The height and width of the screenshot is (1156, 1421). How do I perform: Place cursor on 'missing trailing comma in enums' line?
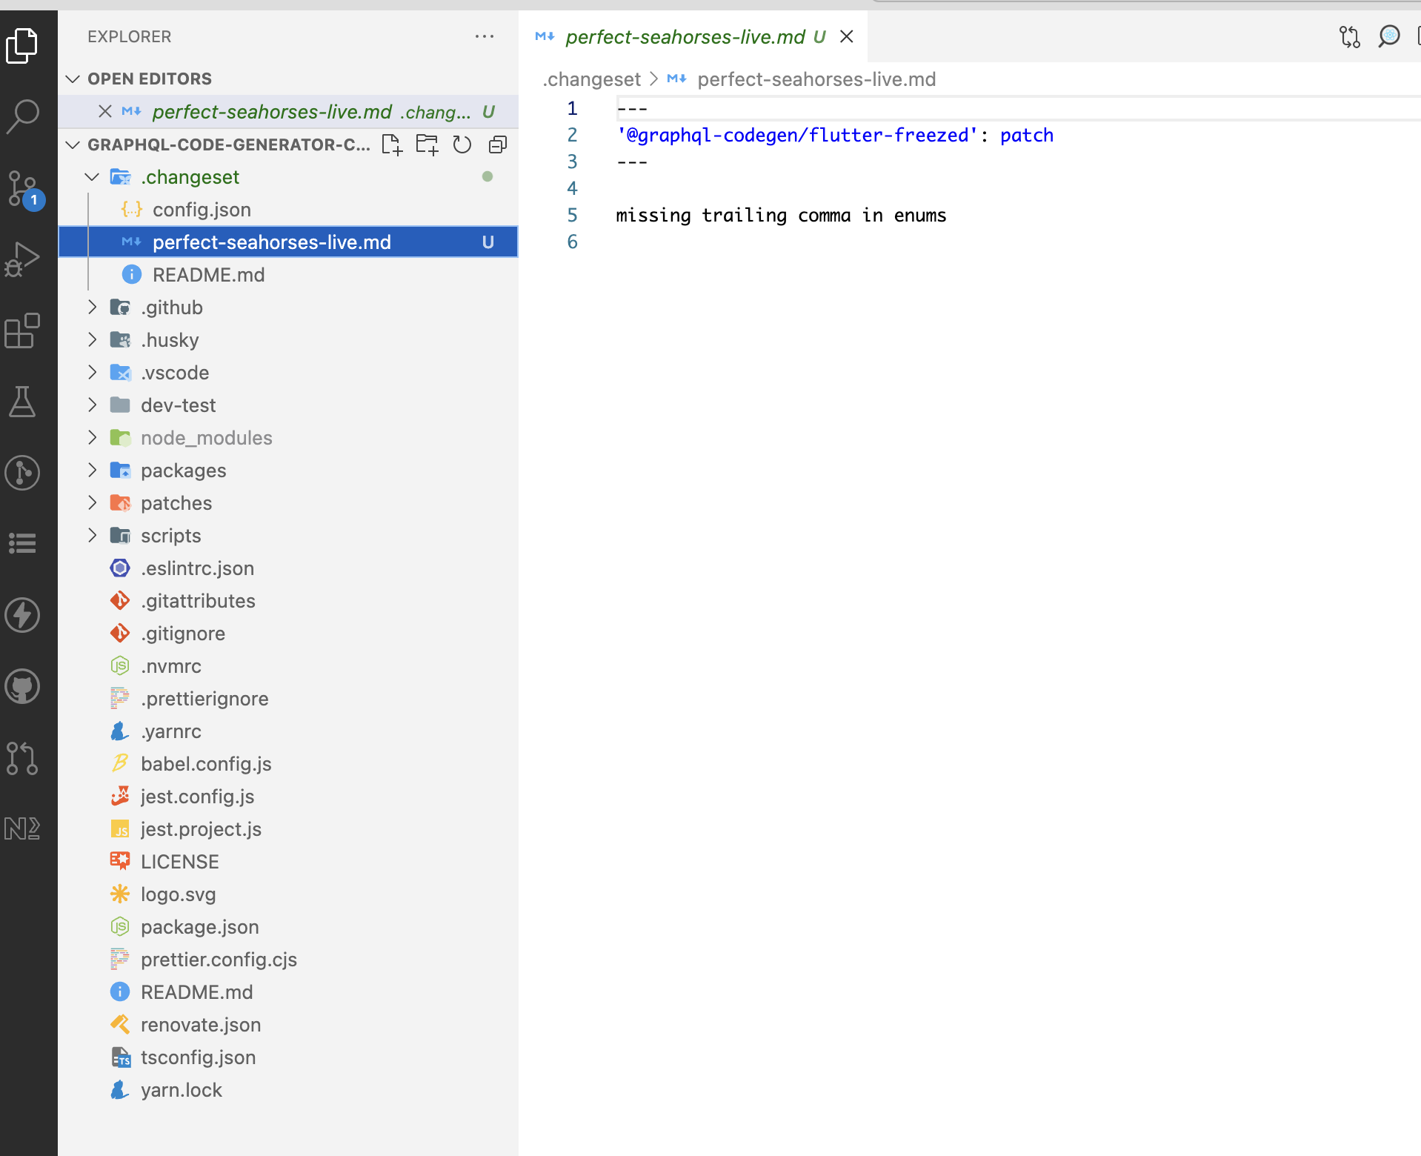(x=781, y=216)
